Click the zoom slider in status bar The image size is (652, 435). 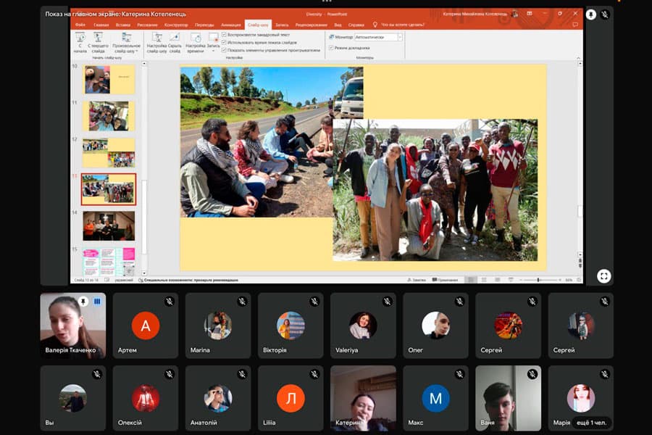point(538,280)
